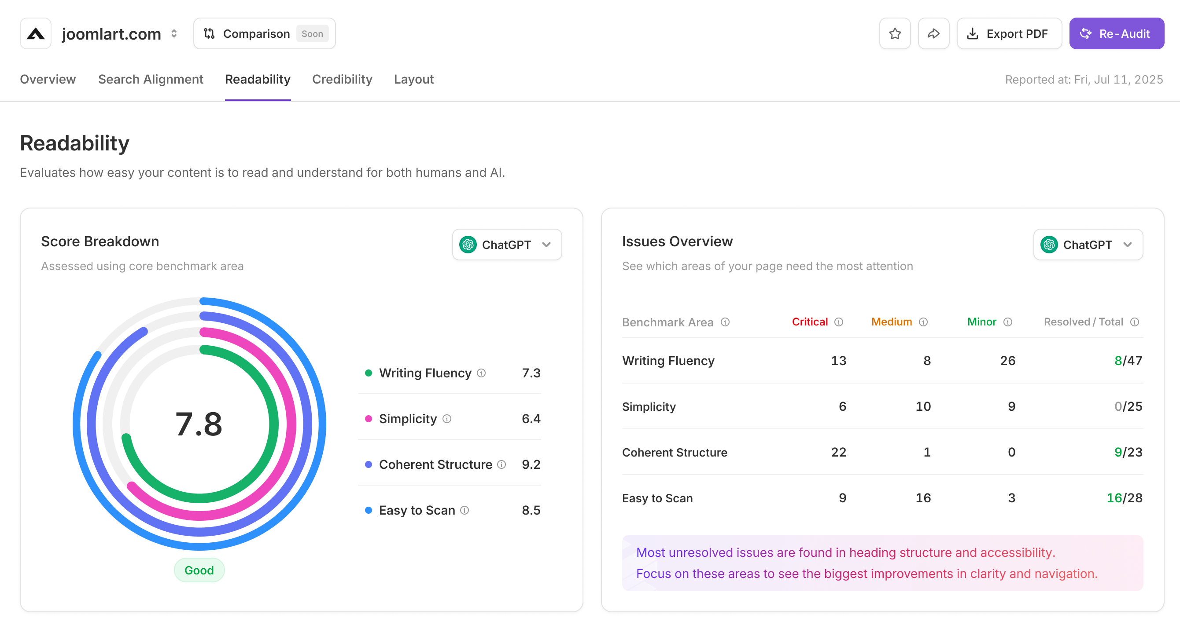This screenshot has width=1180, height=625.
Task: Click the site logo icon at top left
Action: click(36, 34)
